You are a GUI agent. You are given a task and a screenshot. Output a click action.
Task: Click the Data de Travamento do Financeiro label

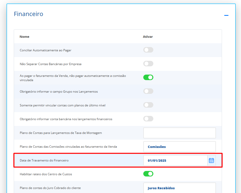(x=44, y=160)
